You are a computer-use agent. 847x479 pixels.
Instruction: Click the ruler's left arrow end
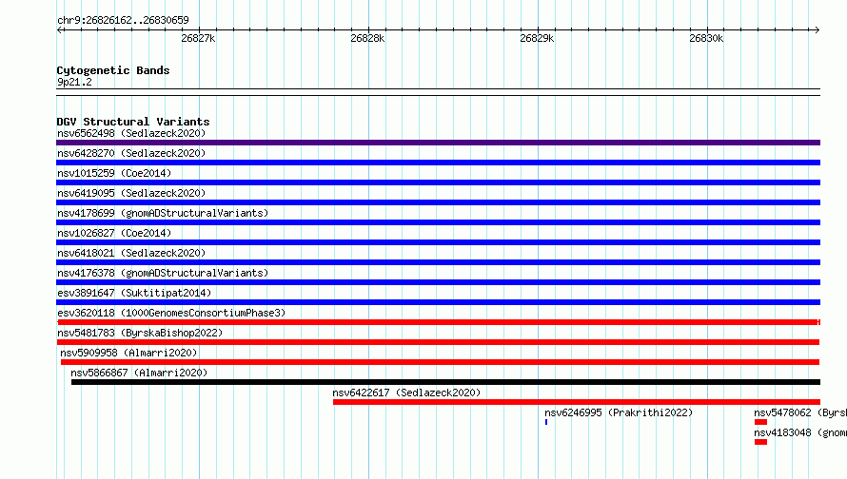[60, 29]
